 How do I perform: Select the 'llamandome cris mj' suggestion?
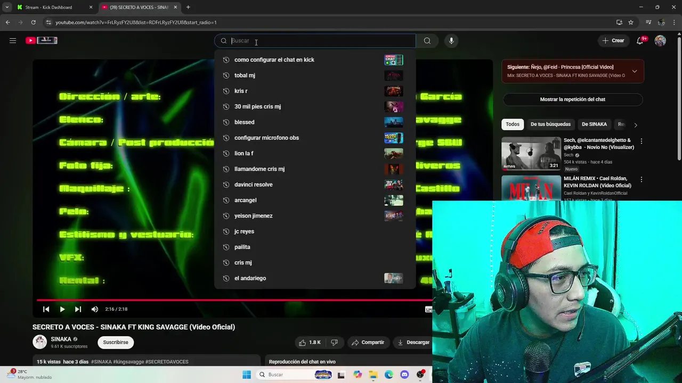coord(315,169)
